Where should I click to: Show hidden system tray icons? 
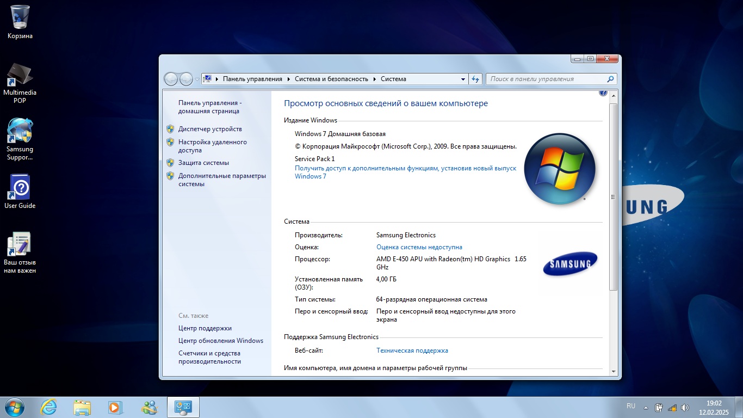646,408
